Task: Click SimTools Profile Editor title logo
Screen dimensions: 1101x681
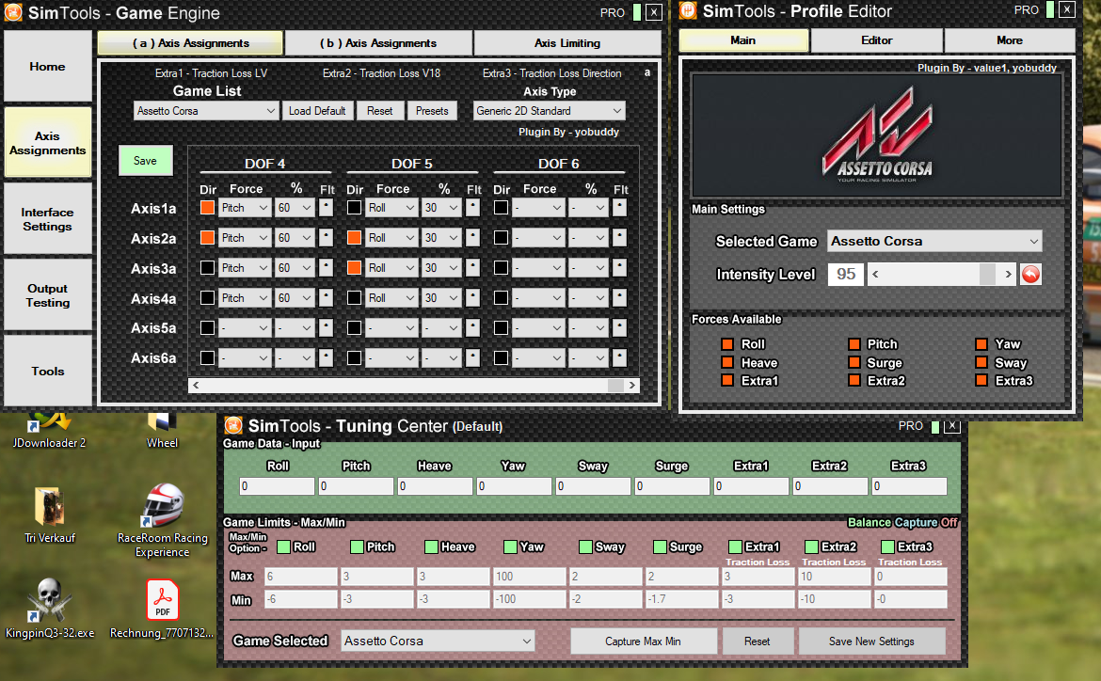Action: (688, 10)
